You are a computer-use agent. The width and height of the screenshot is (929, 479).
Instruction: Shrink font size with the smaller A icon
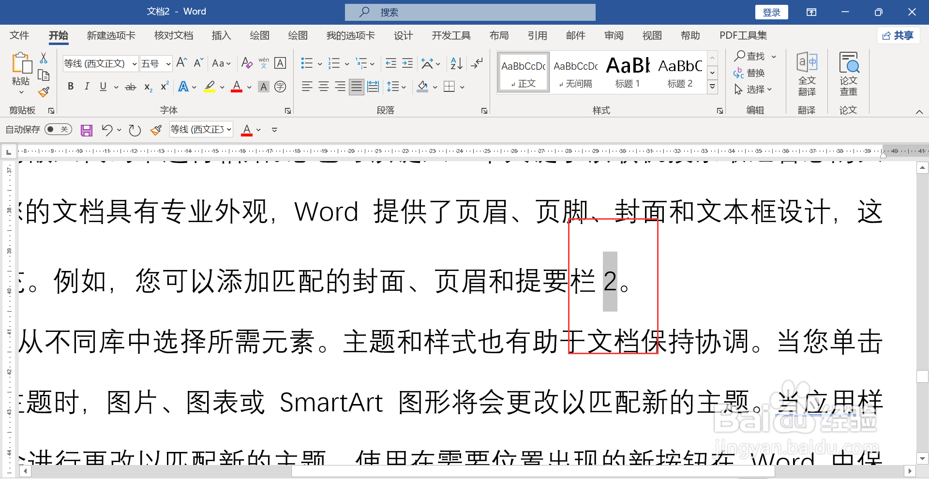(198, 63)
